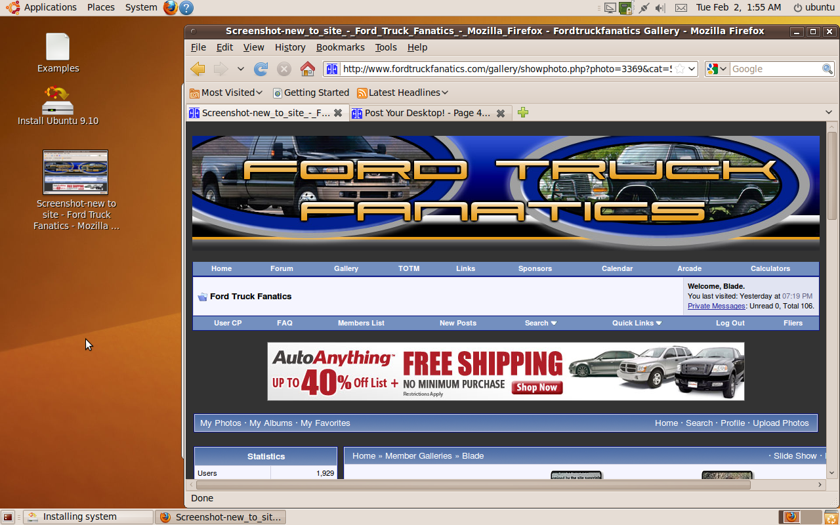Open the New Posts link
840x525 pixels.
pyautogui.click(x=458, y=323)
